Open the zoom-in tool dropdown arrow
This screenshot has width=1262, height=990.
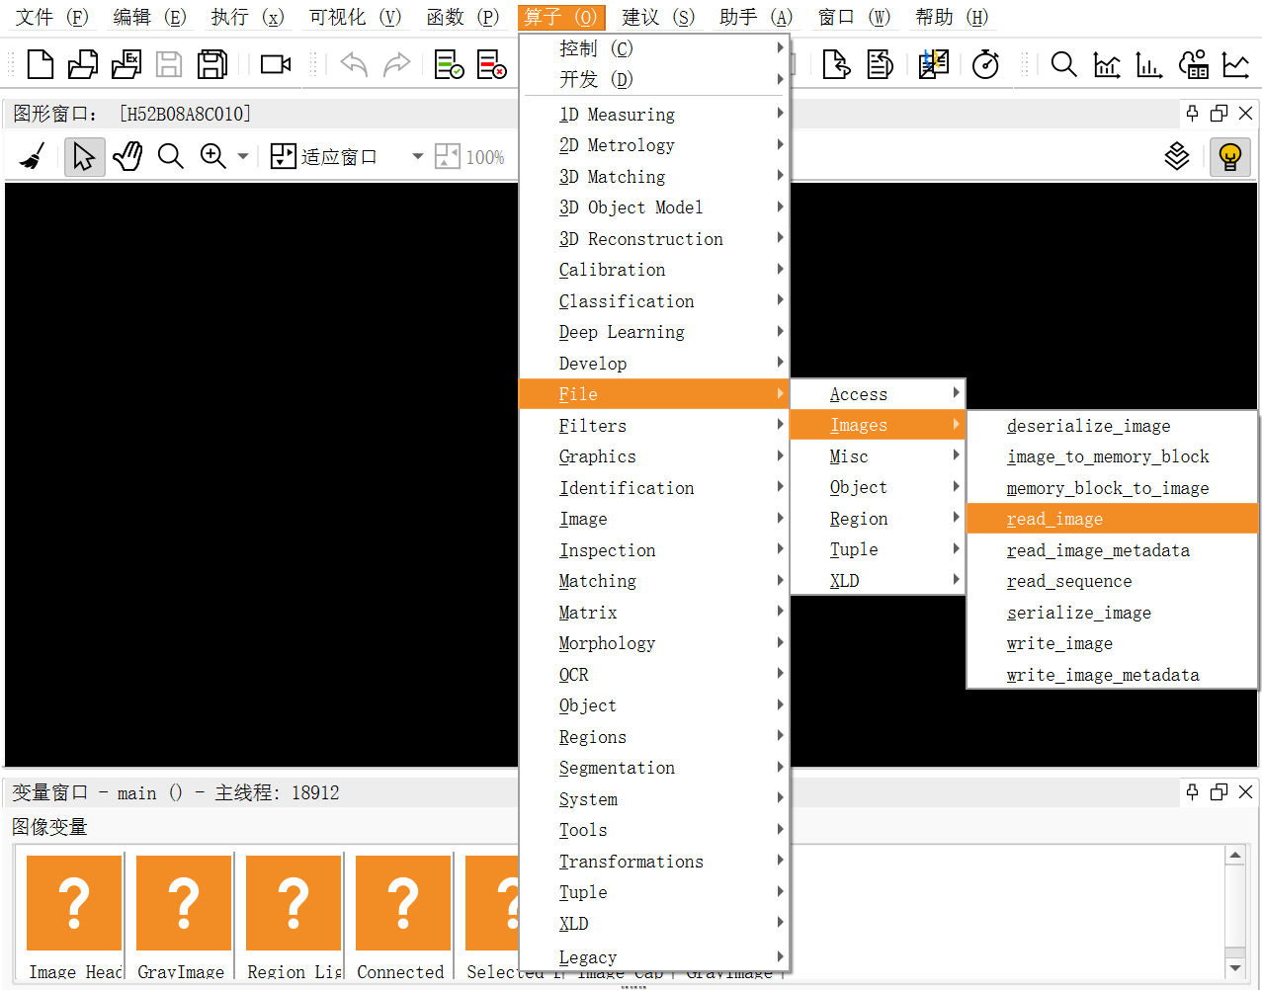(243, 156)
